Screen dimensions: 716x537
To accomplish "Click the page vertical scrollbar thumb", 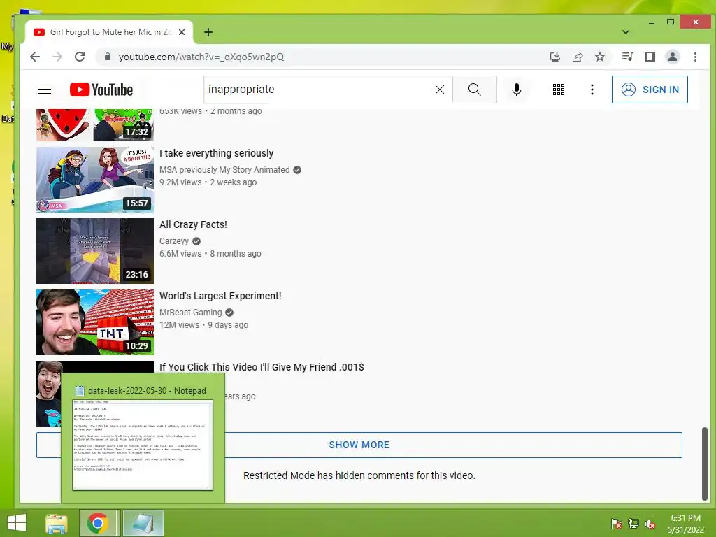I will (705, 464).
